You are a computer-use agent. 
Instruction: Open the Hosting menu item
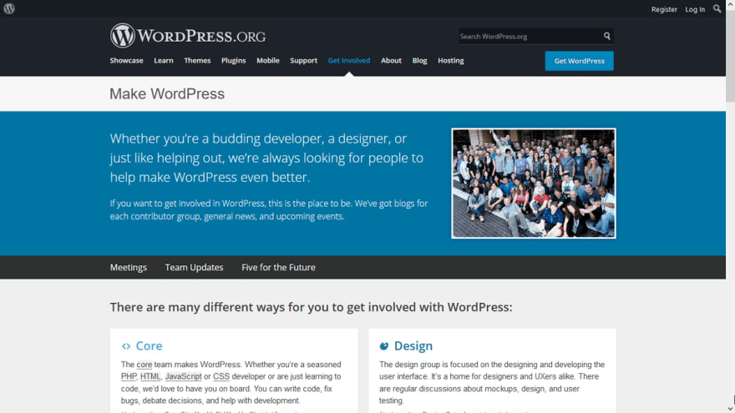(450, 60)
